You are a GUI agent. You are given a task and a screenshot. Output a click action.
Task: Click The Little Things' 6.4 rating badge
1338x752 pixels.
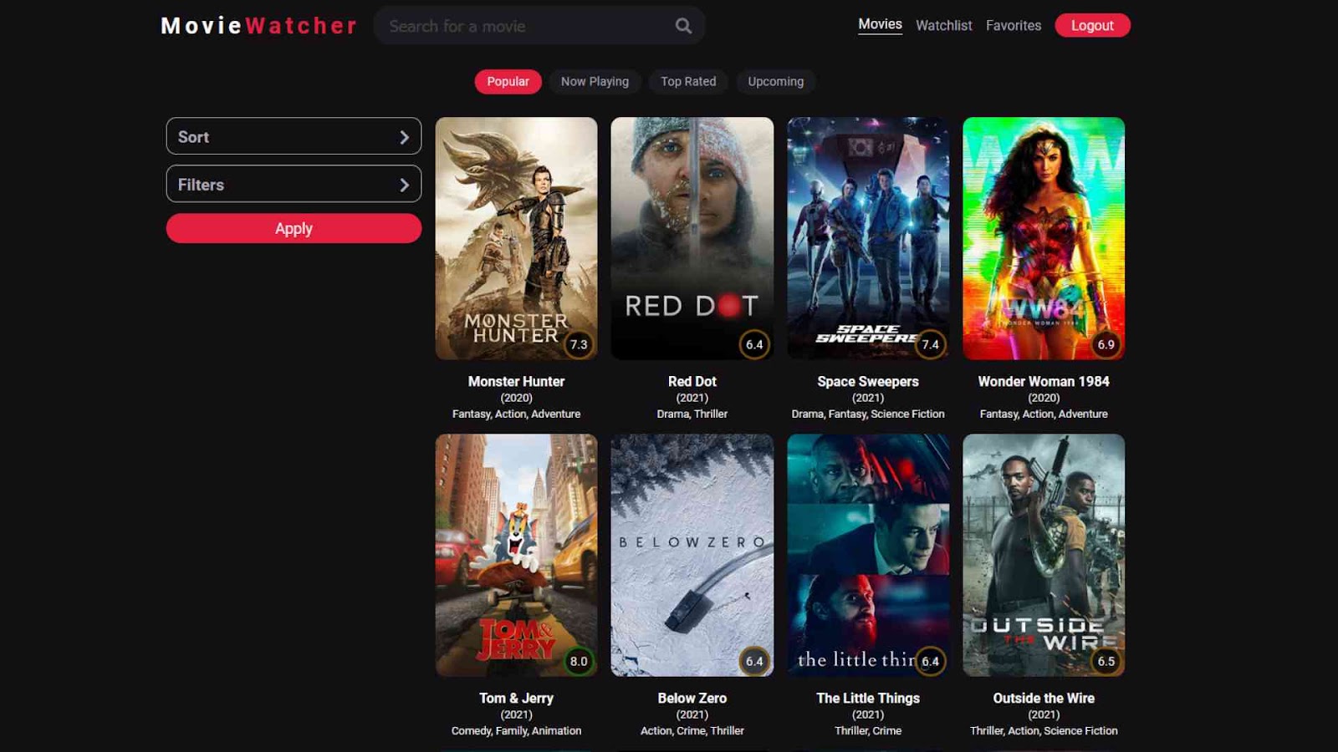930,661
